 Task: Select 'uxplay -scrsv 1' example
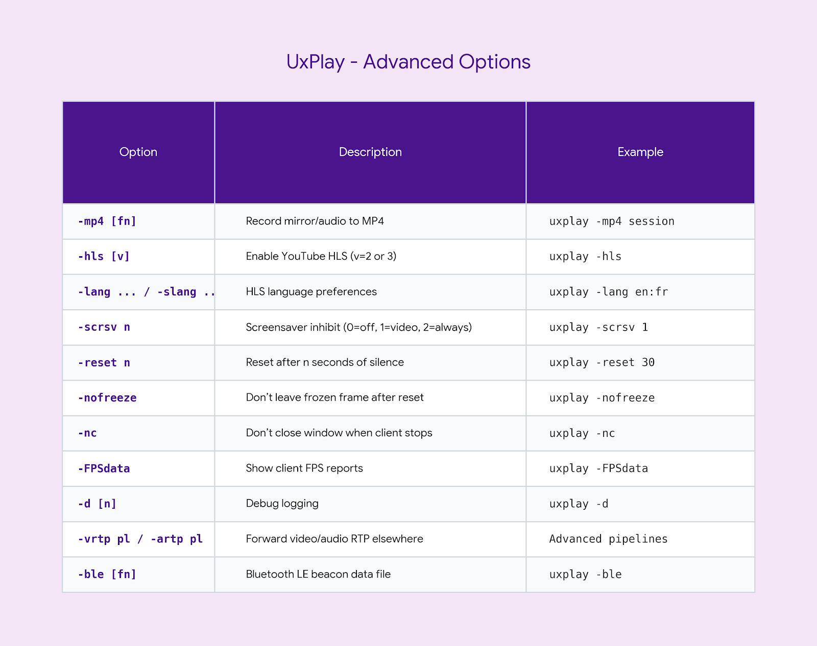click(x=598, y=327)
